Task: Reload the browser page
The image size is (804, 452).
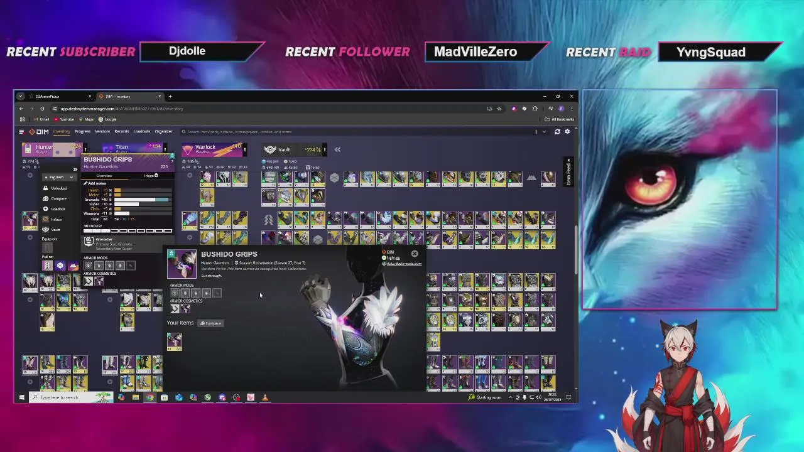Action: [x=42, y=109]
